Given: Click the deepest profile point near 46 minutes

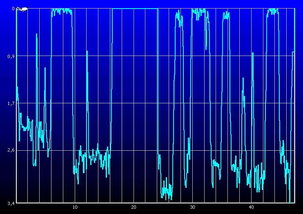Looking at the screenshot, I should tap(290, 202).
